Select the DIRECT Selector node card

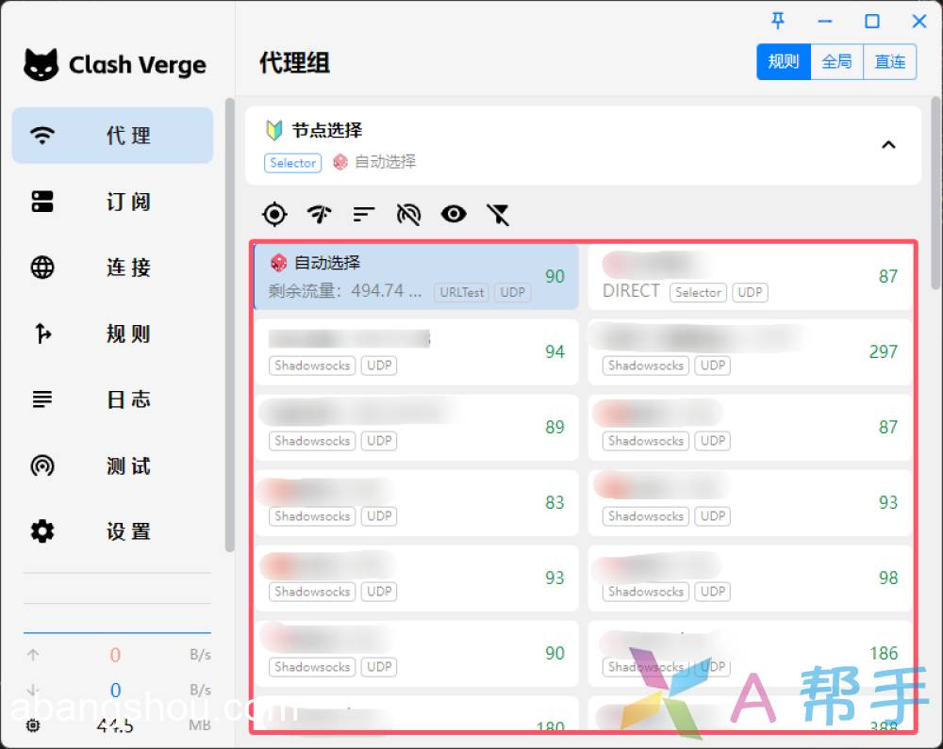750,277
